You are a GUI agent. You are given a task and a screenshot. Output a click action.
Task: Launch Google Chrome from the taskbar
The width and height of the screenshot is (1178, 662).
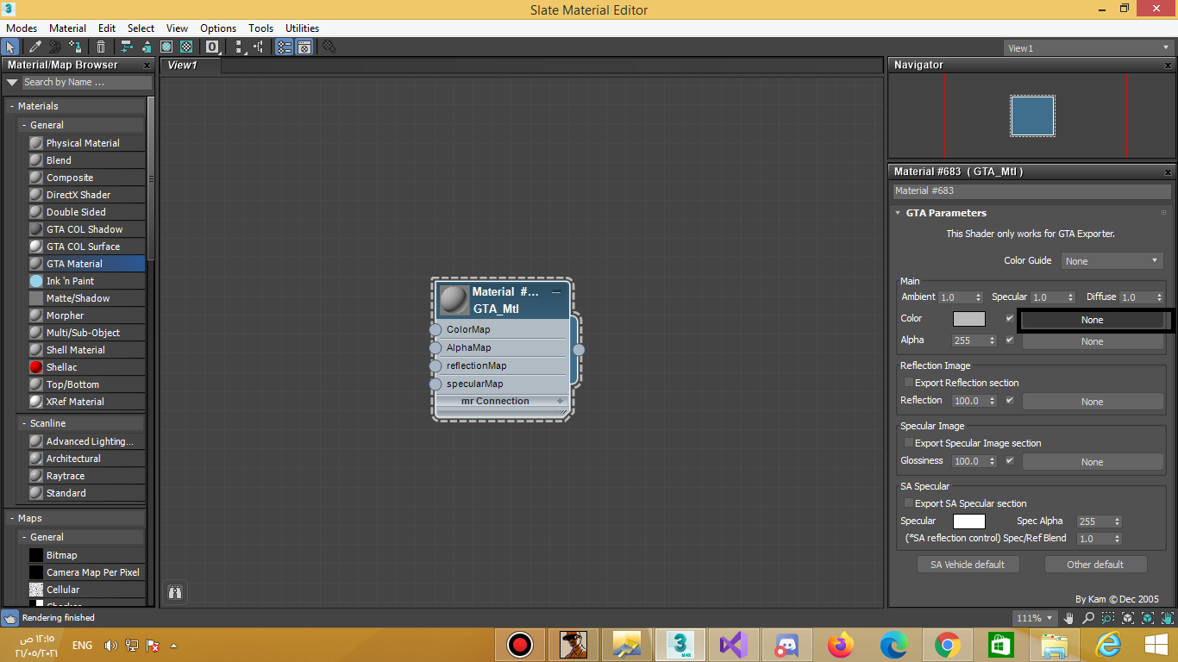pos(947,645)
